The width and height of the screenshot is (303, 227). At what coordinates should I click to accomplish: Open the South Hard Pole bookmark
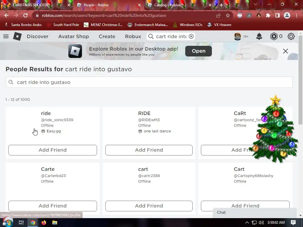[x=63, y=25]
